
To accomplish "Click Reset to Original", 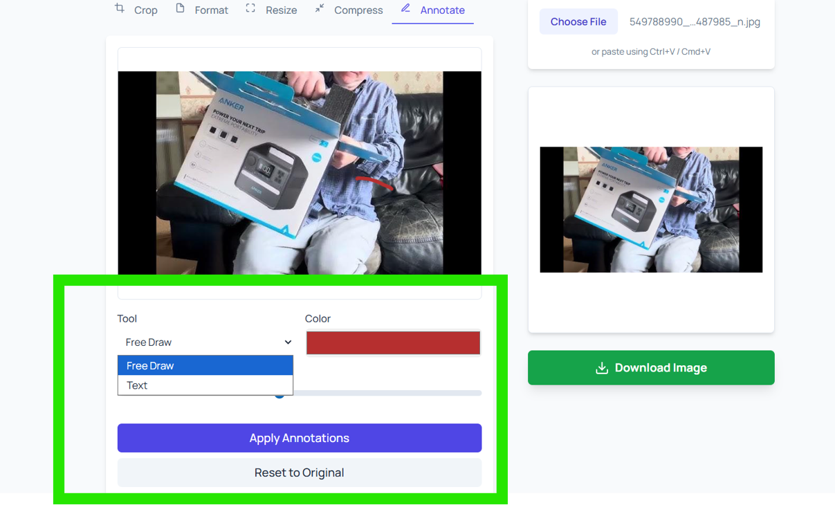I will coord(299,472).
